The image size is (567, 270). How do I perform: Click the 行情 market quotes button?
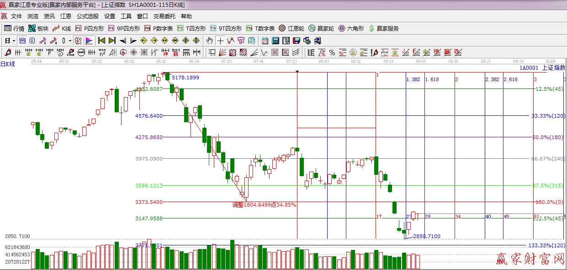[14, 28]
